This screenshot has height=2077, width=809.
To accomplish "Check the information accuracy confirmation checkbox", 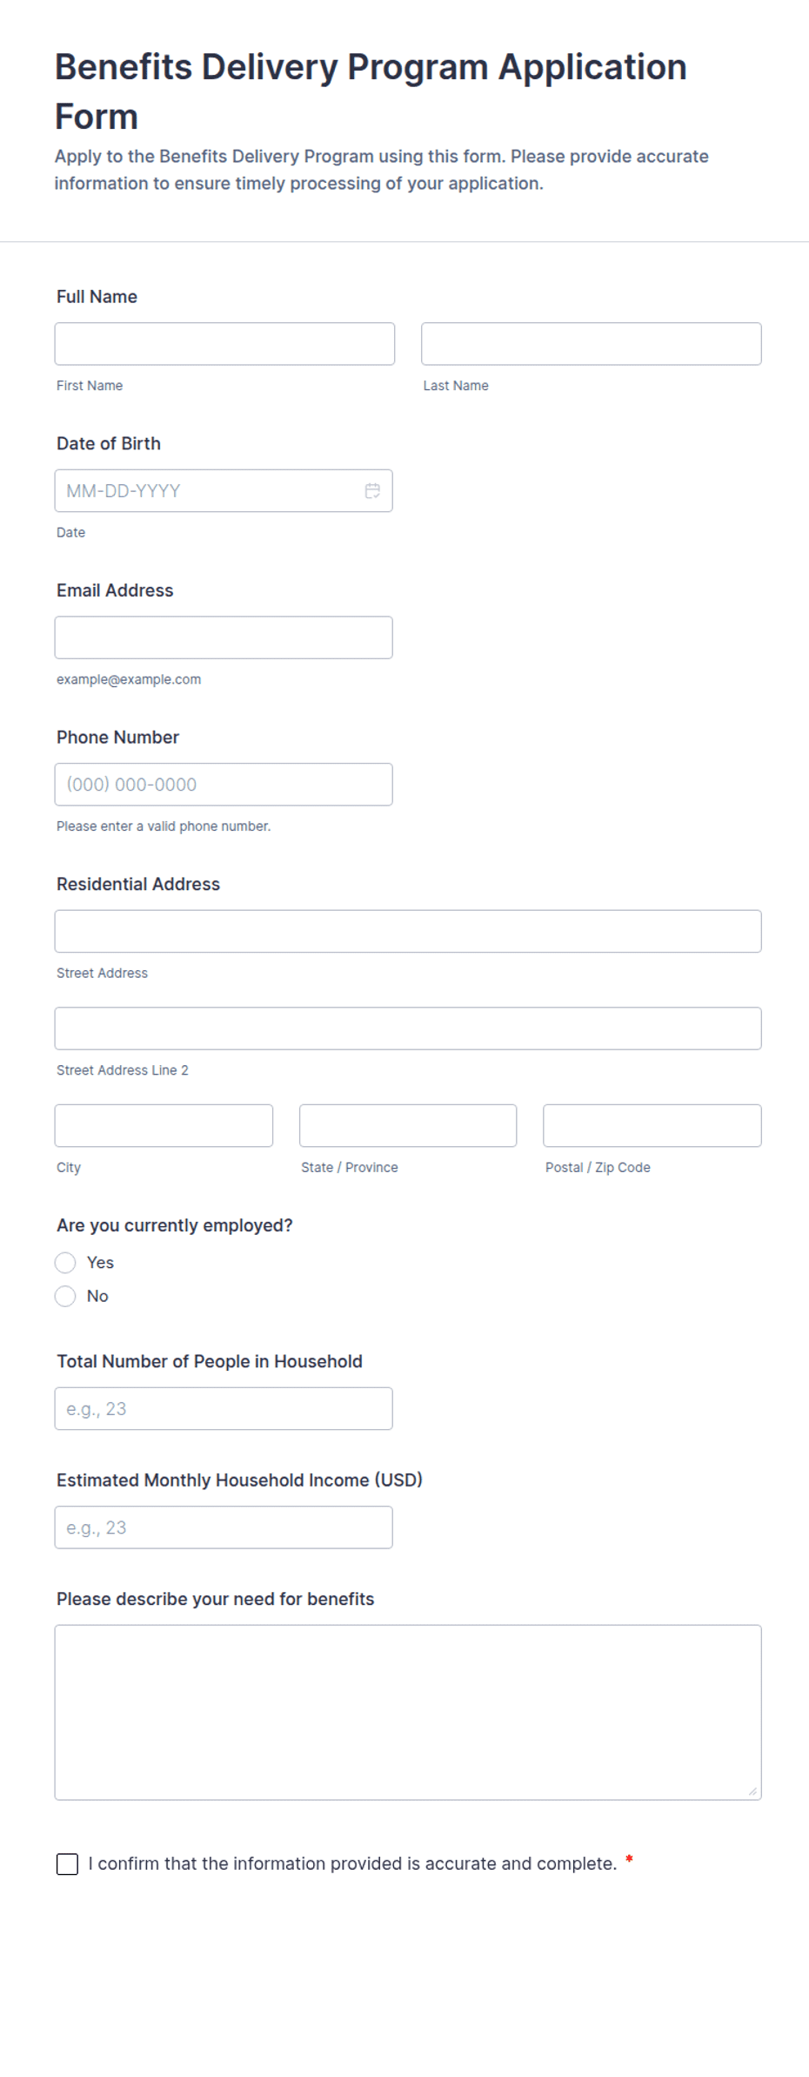I will coord(67,1864).
